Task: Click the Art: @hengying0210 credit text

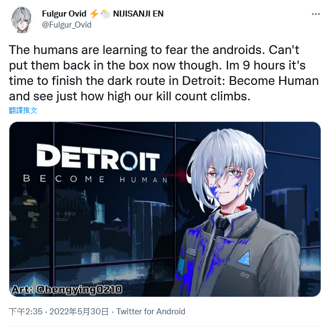Action: pyautogui.click(x=67, y=290)
